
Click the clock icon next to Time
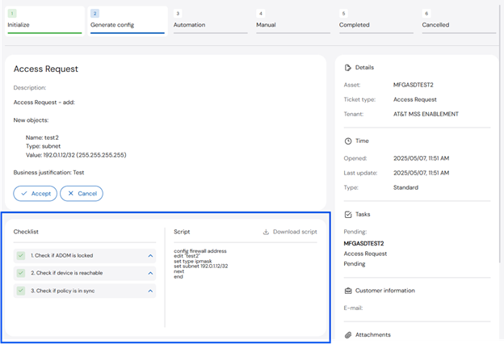[348, 141]
